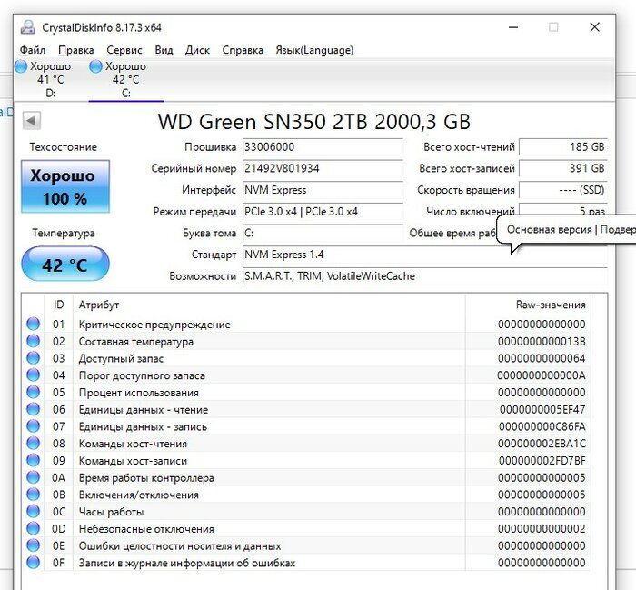Click status orb of attribute 0C row
The height and width of the screenshot is (590, 636).
34,511
